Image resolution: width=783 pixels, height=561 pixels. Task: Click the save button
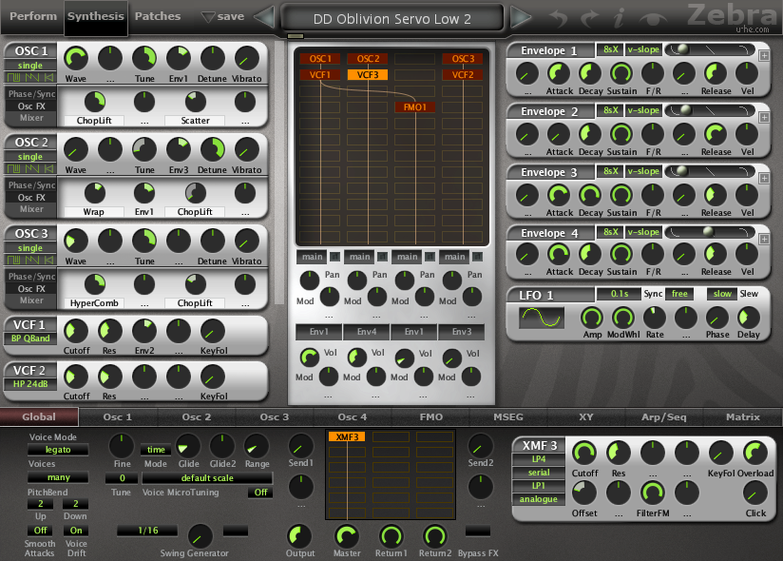pyautogui.click(x=222, y=16)
